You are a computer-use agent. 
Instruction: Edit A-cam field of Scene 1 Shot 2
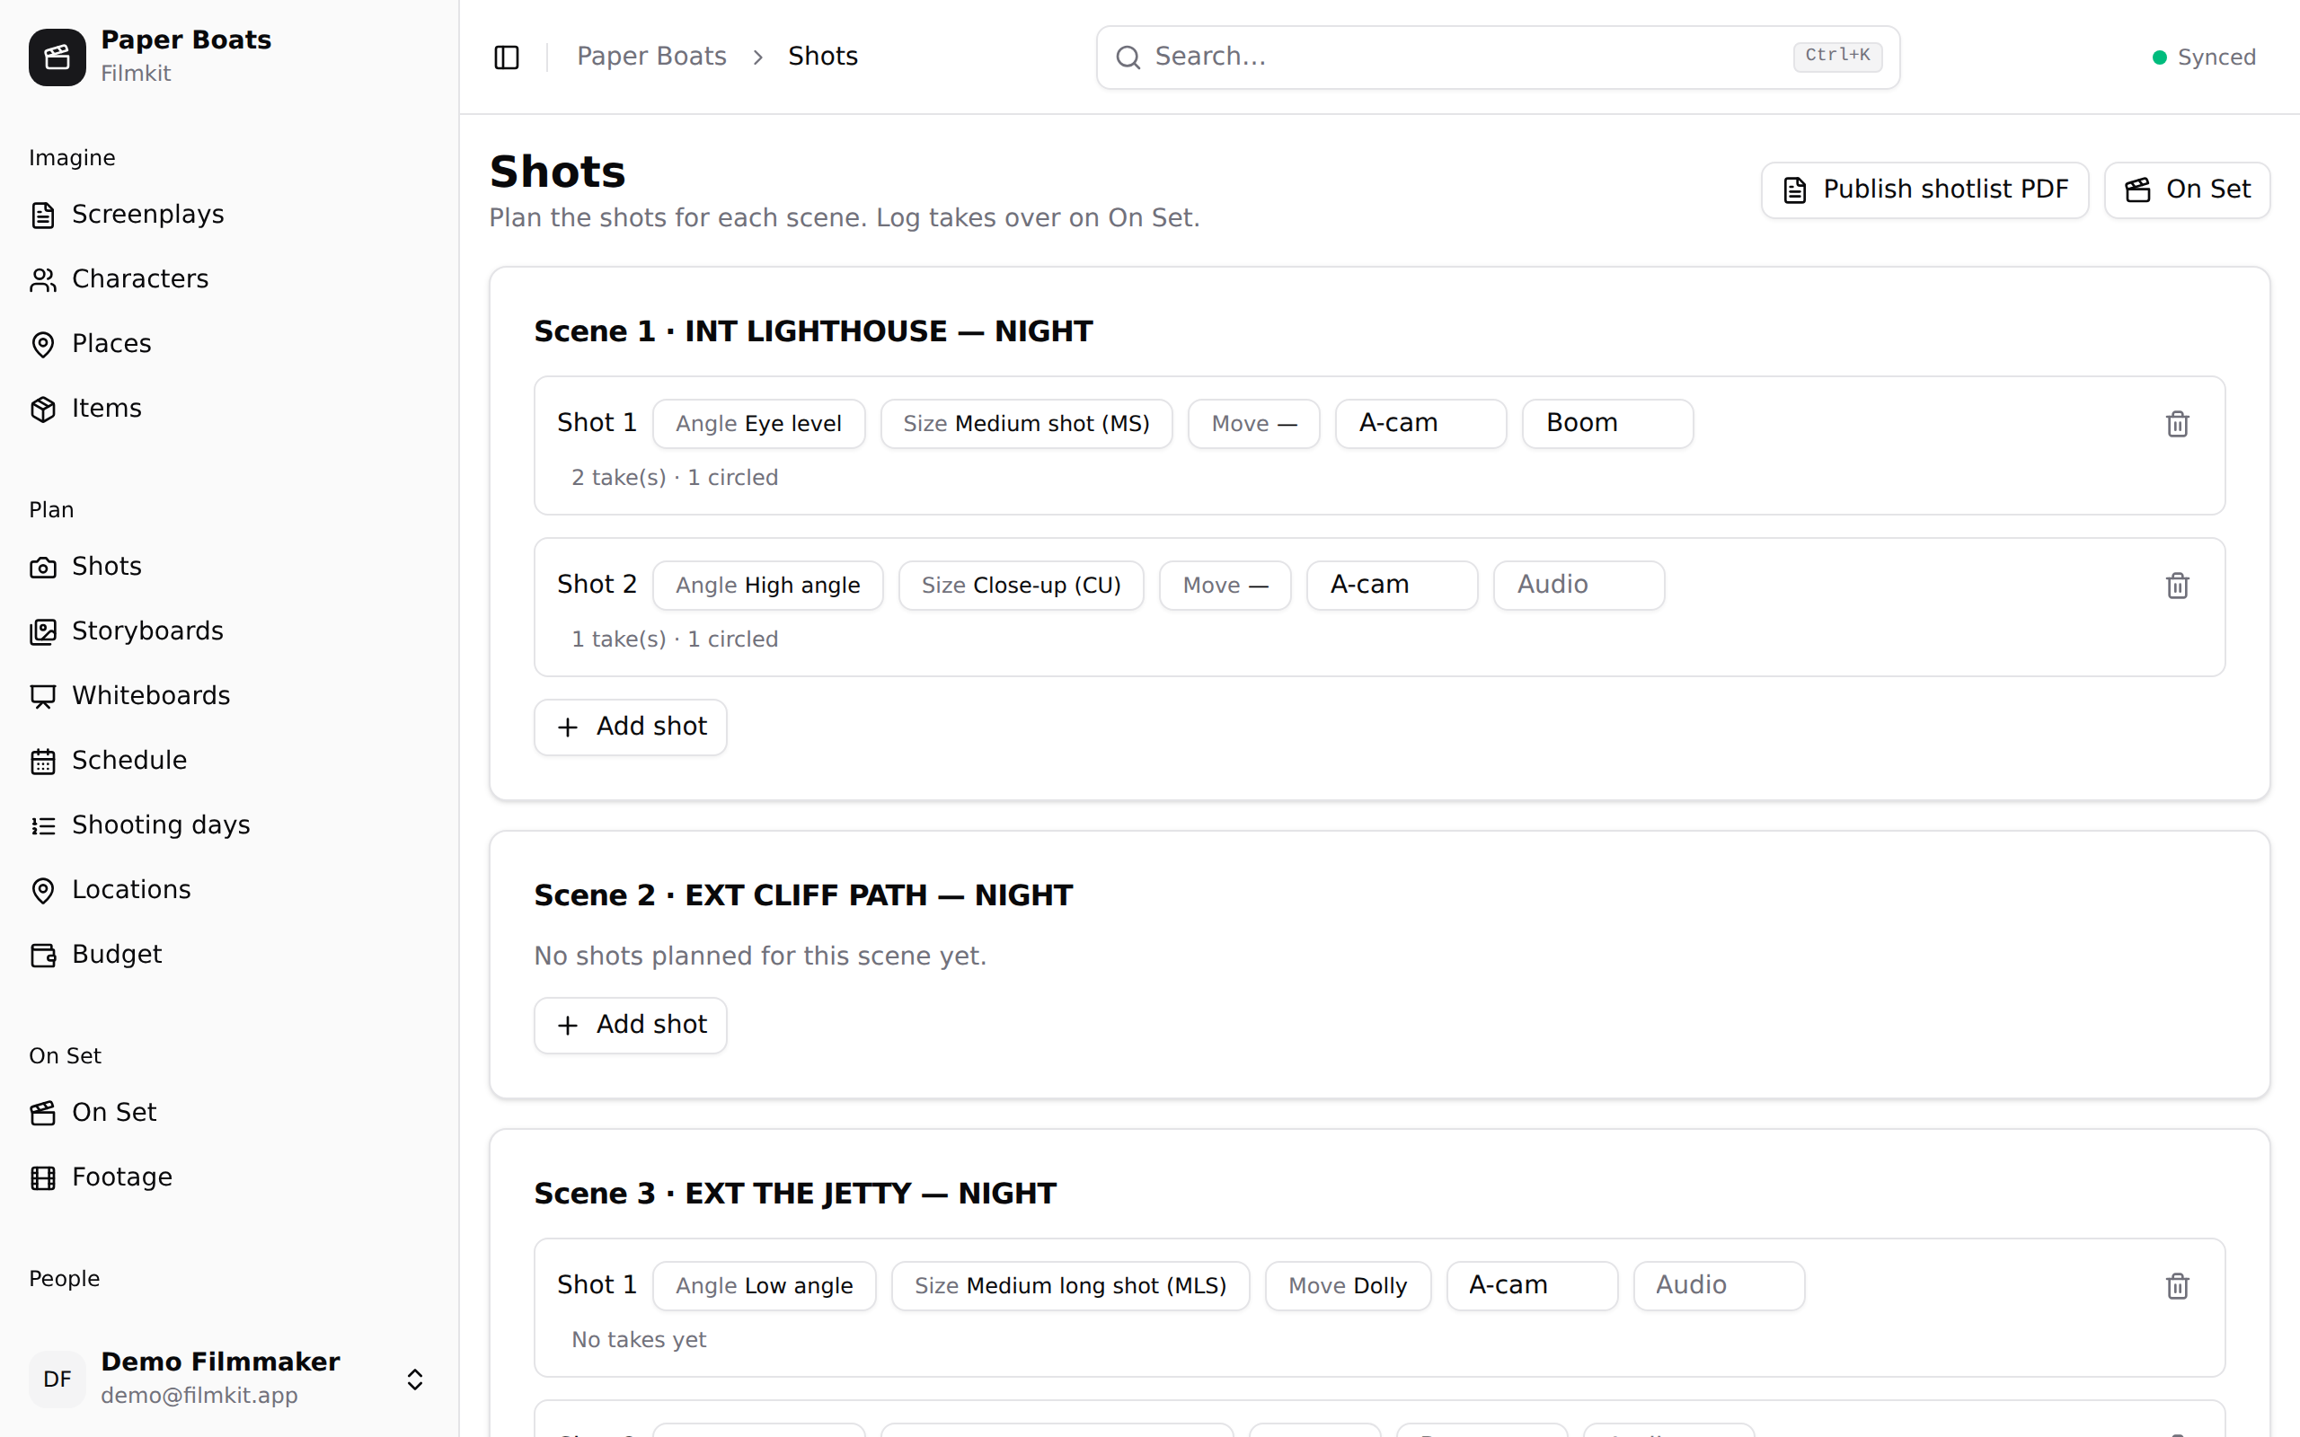coord(1393,586)
